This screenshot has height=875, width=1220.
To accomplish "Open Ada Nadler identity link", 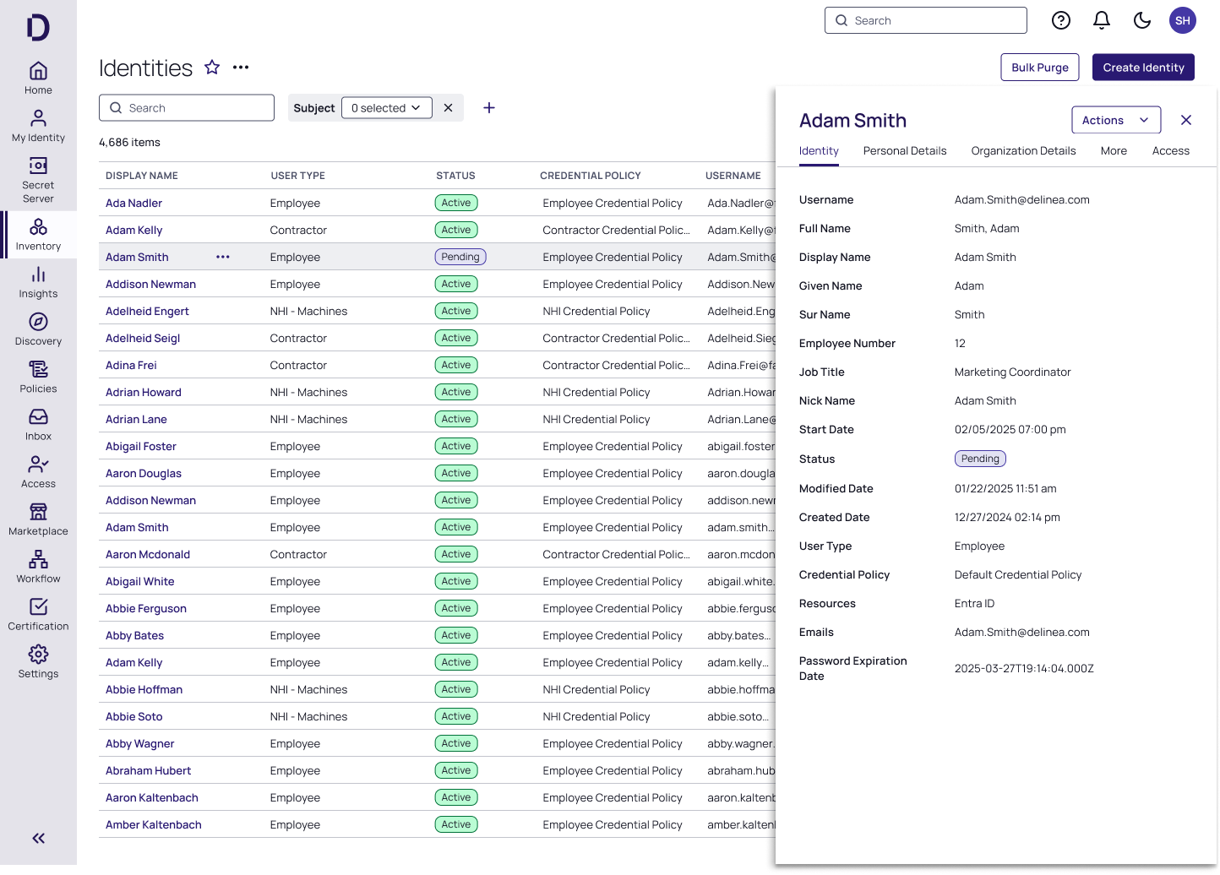I will [x=133, y=203].
